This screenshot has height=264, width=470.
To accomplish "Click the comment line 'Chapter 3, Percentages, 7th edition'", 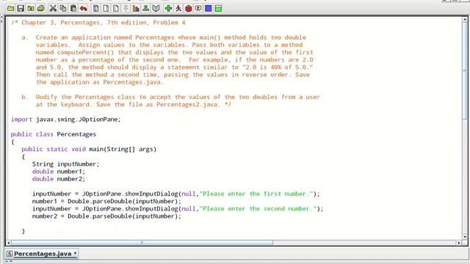I will pyautogui.click(x=85, y=23).
